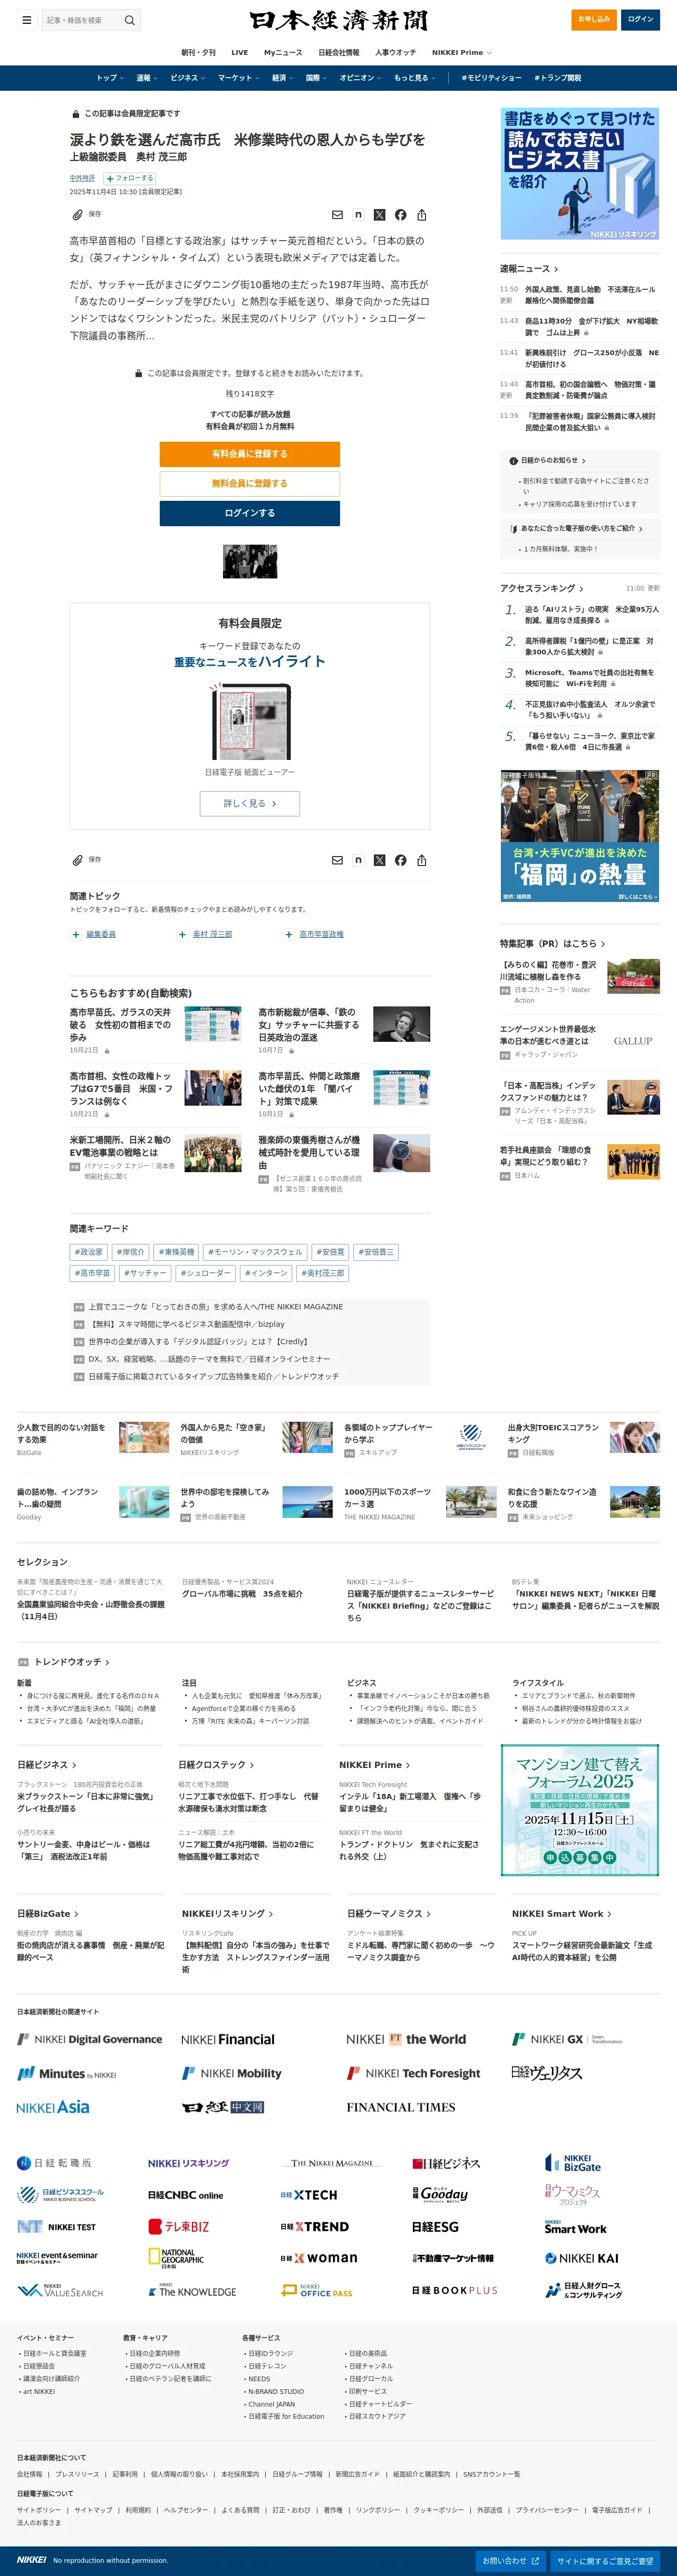
Task: Open 日経会社情報 in the header menu
Action: [338, 53]
